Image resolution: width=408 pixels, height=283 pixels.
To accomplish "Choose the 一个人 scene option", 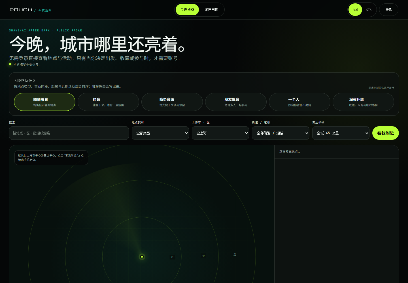I will (x=299, y=102).
